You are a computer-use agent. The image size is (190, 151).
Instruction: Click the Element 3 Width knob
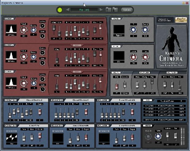coord(24,83)
